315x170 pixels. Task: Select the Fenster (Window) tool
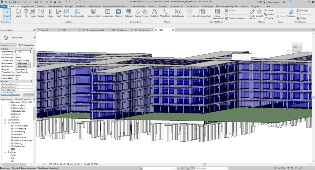[x=32, y=13]
